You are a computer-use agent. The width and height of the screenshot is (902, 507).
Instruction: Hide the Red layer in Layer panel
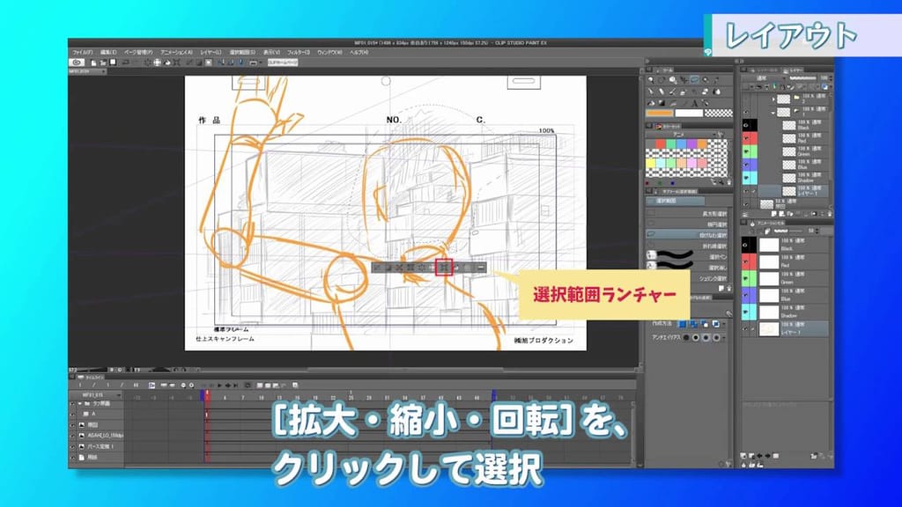coord(747,138)
